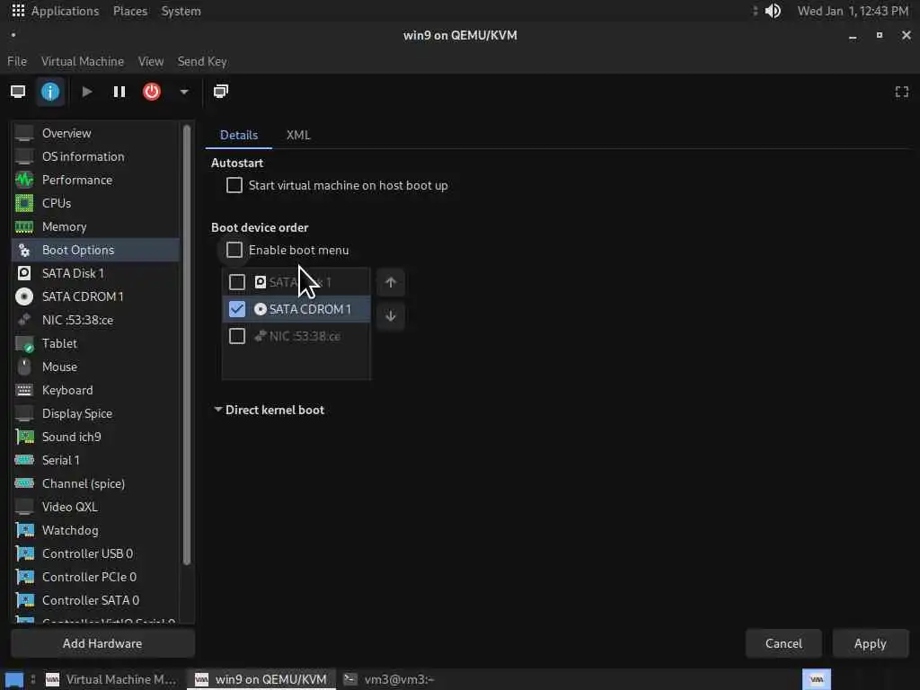Show virtual hardware details info icon
This screenshot has height=690, width=920.
[50, 92]
